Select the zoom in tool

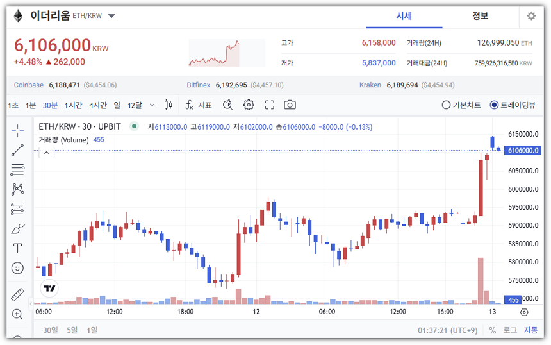(17, 314)
